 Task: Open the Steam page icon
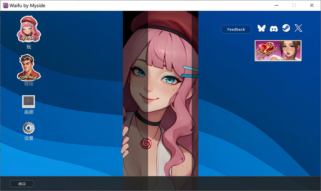click(286, 28)
